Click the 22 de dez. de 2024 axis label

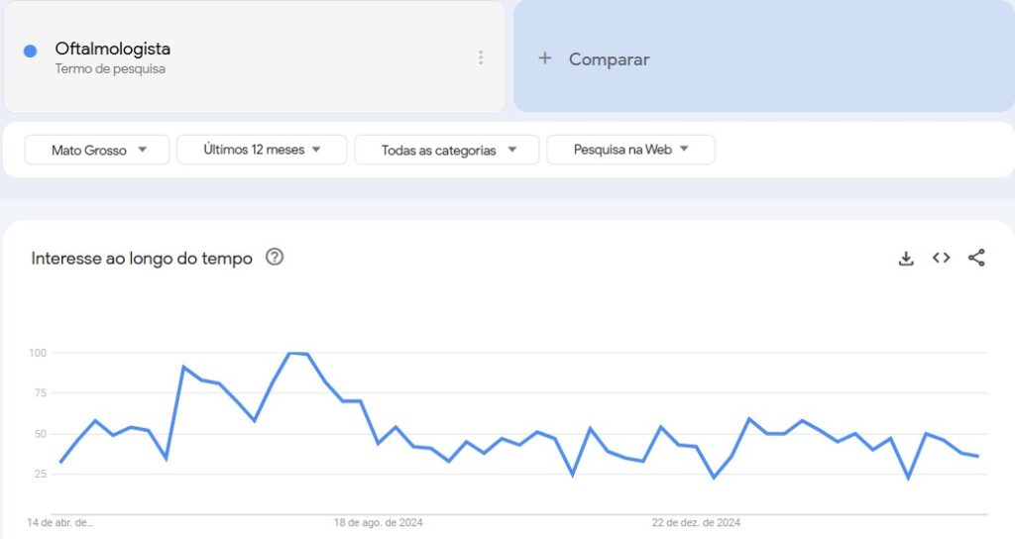point(696,522)
